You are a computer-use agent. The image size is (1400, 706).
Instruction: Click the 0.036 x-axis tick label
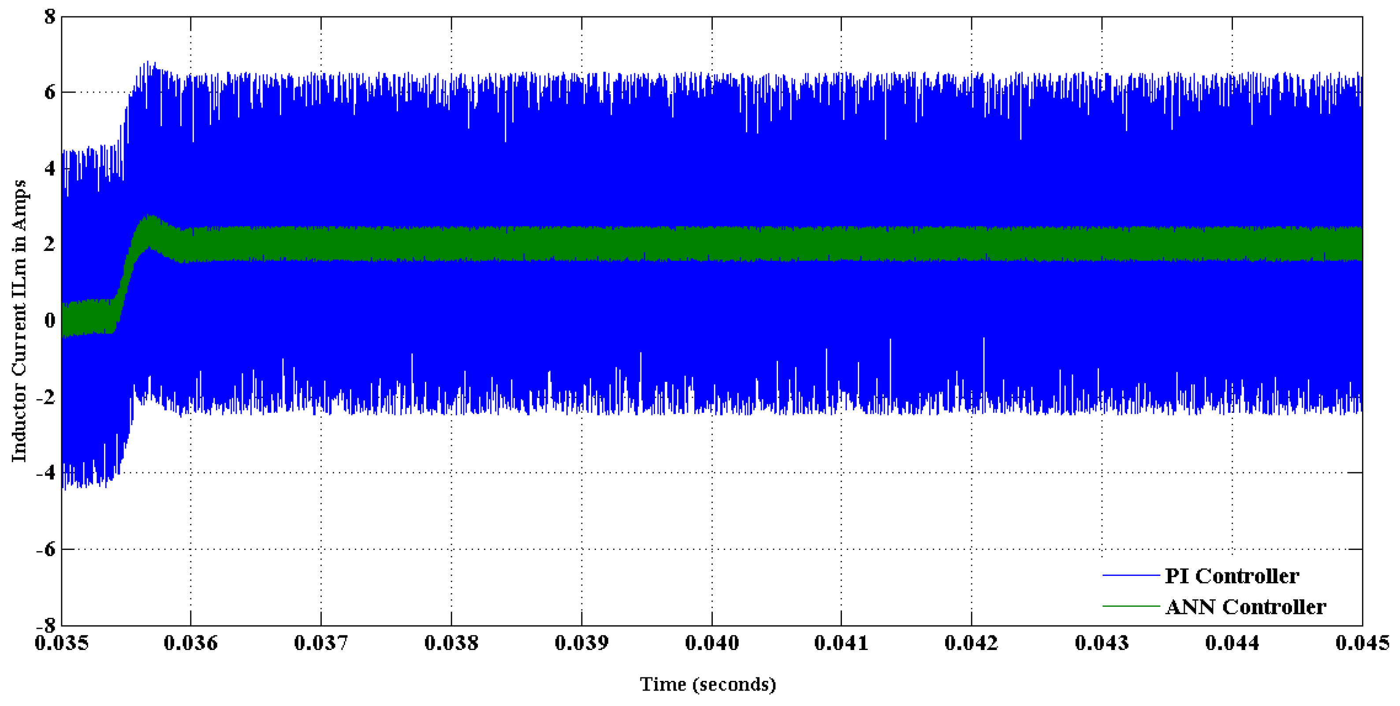click(x=191, y=643)
